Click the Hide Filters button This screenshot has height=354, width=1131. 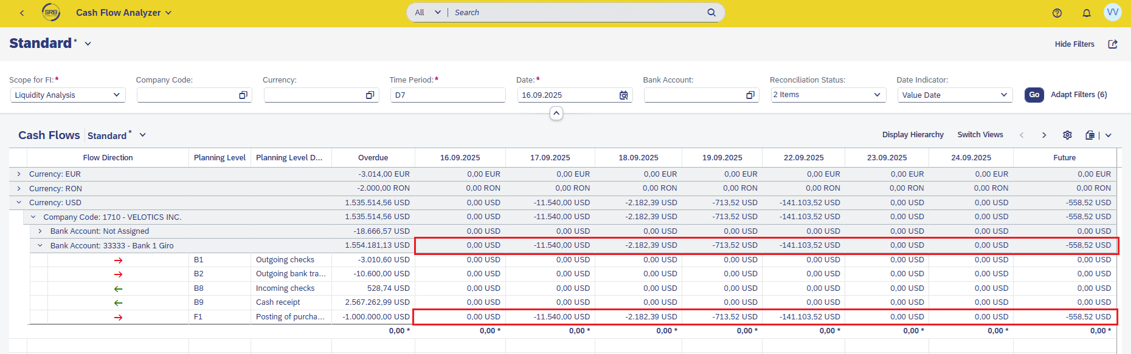(1074, 44)
